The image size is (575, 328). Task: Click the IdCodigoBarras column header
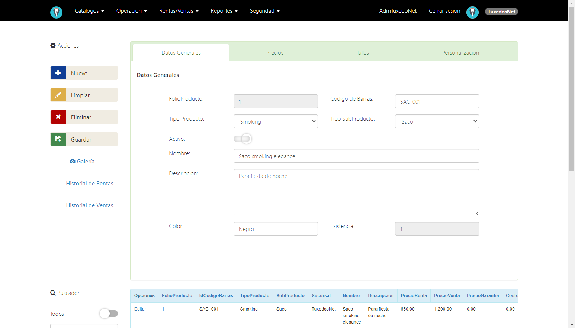pyautogui.click(x=216, y=296)
